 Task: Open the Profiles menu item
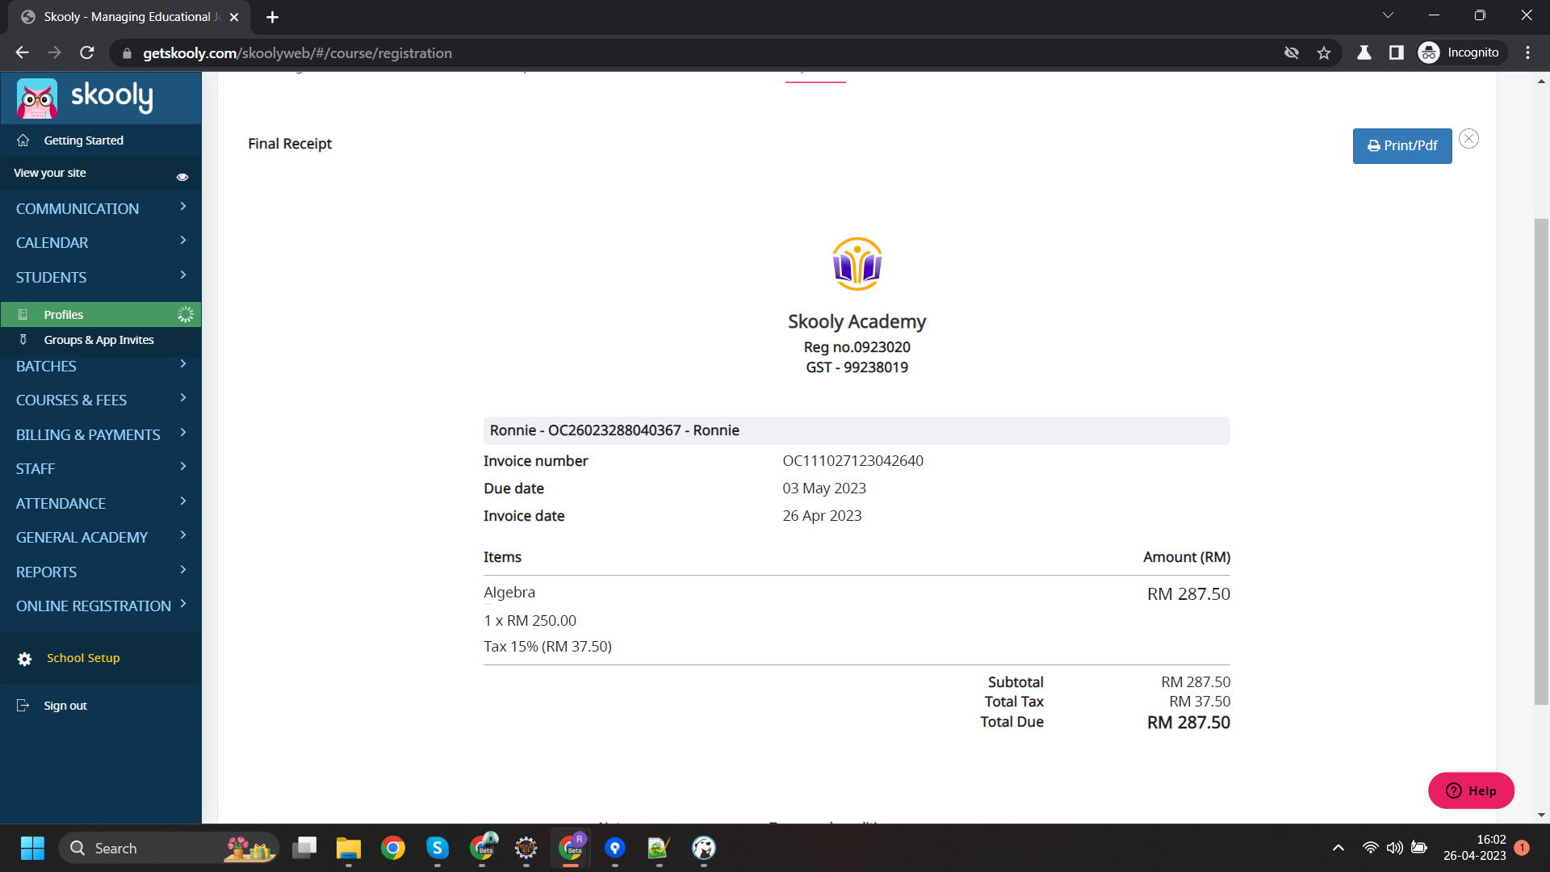coord(101,314)
